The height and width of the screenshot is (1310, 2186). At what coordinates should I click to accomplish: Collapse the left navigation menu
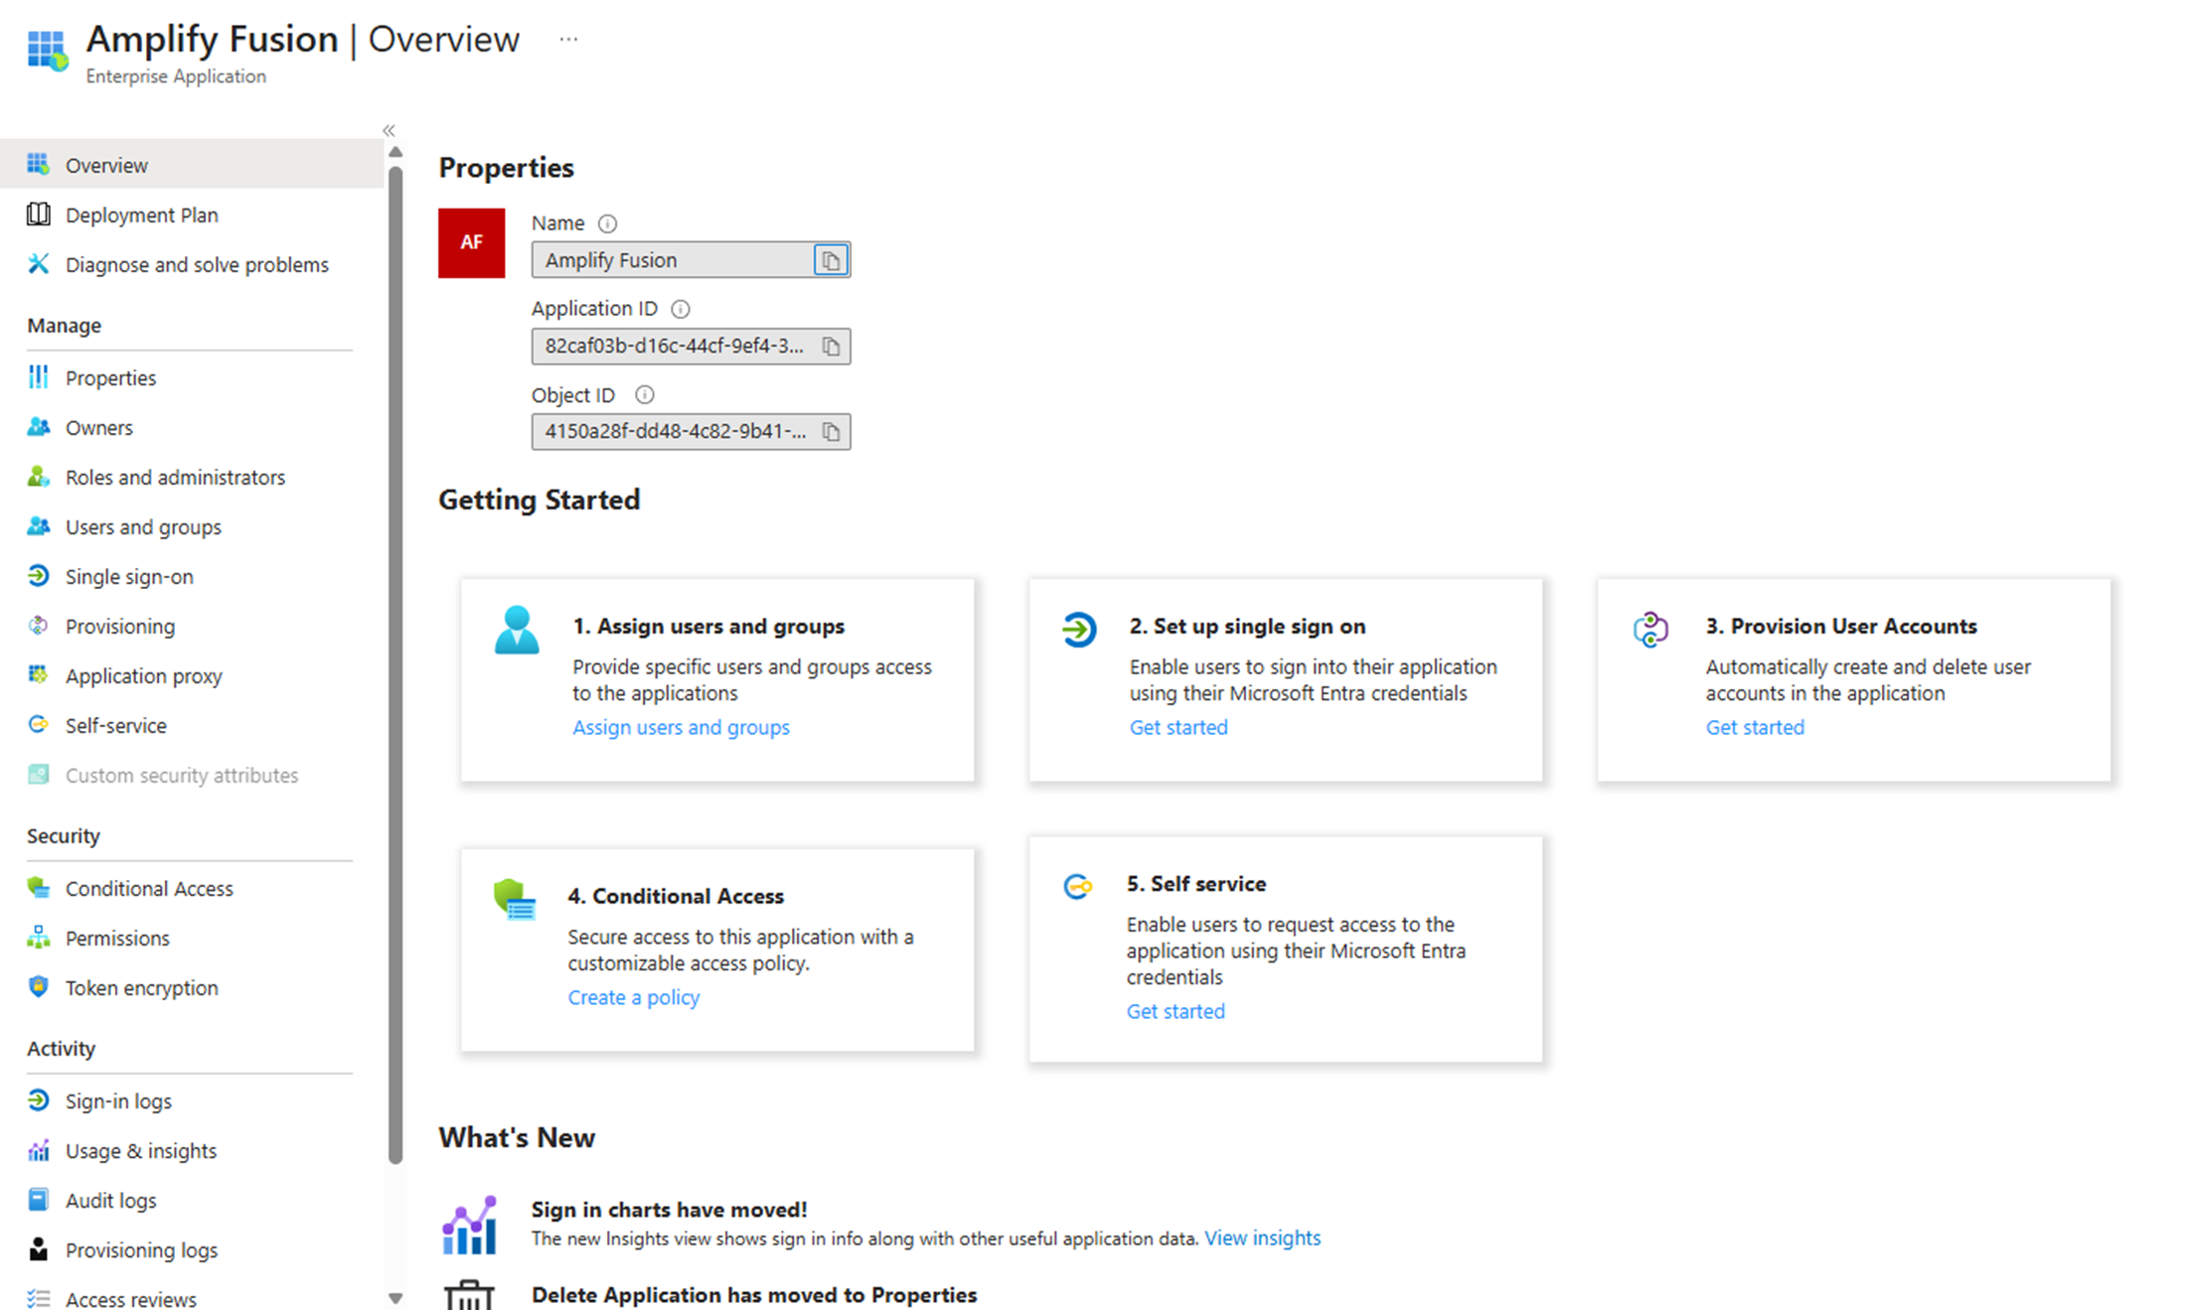[389, 130]
